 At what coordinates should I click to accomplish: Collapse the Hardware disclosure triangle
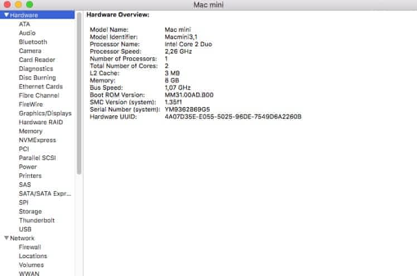pos(7,15)
